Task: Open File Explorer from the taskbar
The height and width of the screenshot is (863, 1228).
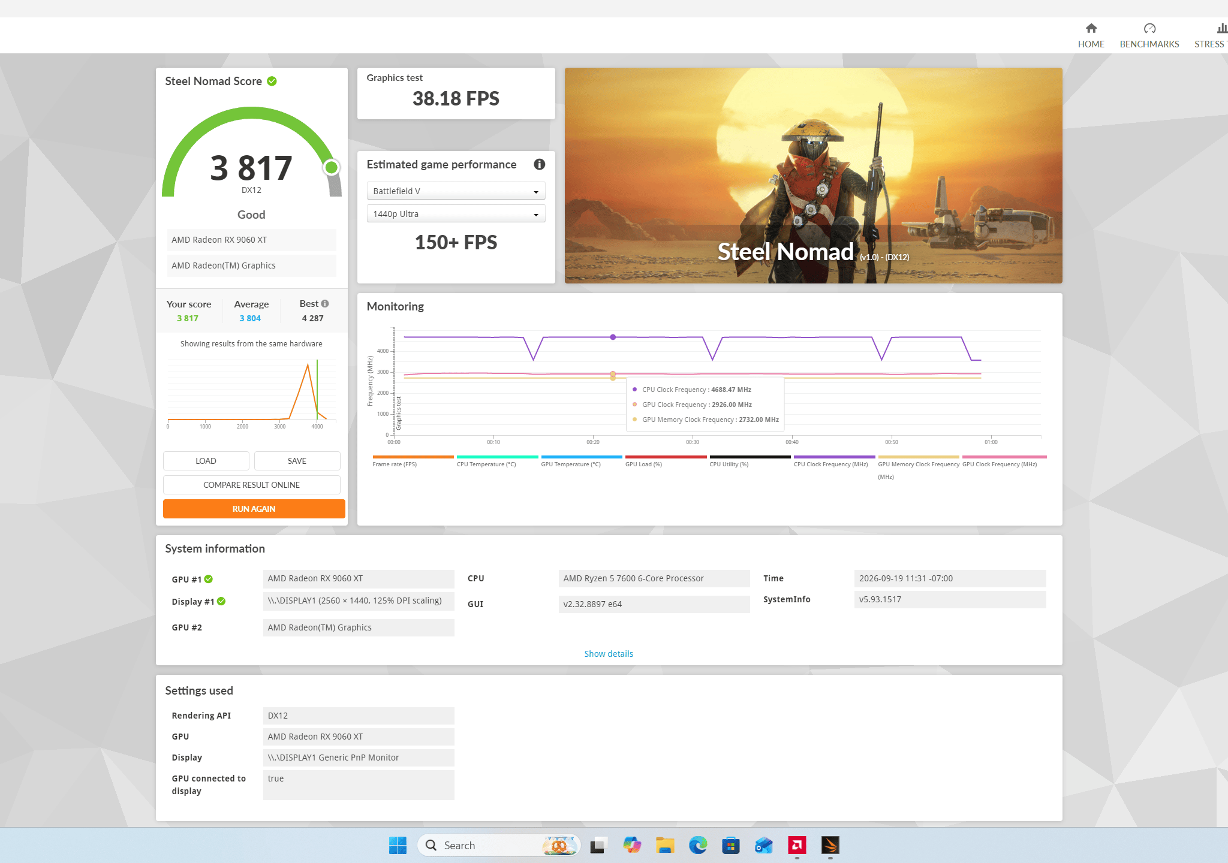Action: point(665,846)
